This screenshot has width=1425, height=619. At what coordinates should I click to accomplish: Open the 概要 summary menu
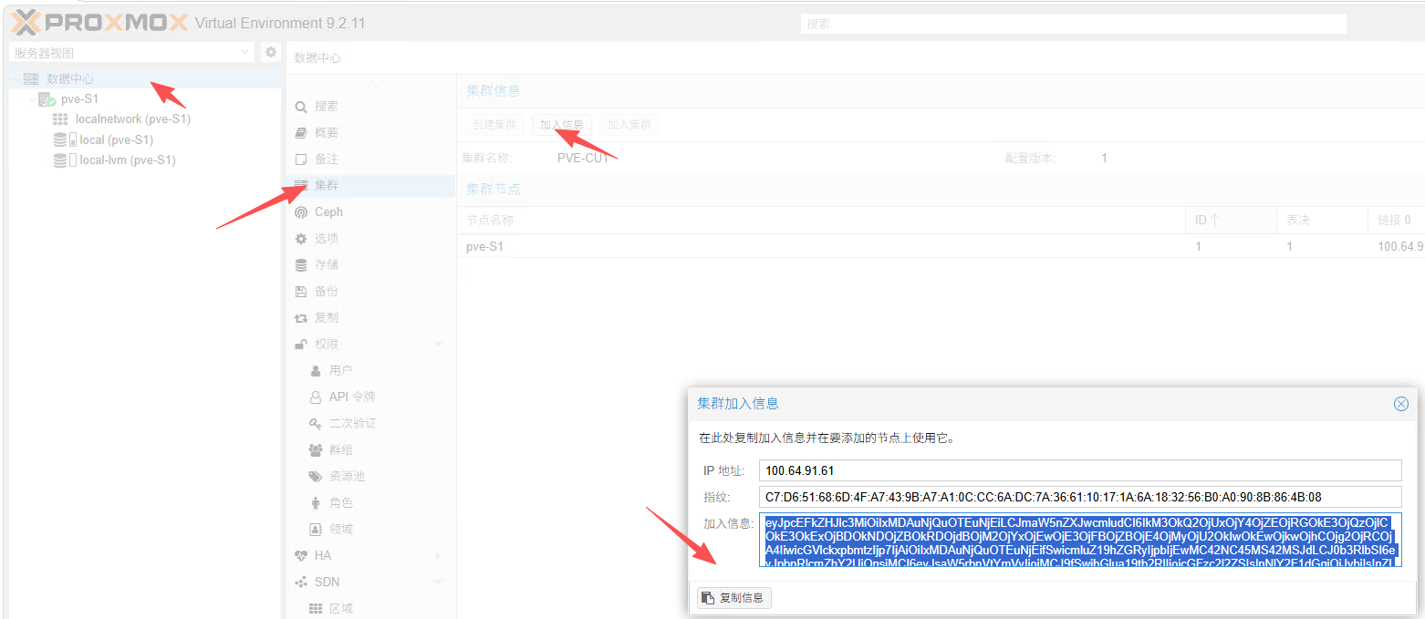pos(326,133)
